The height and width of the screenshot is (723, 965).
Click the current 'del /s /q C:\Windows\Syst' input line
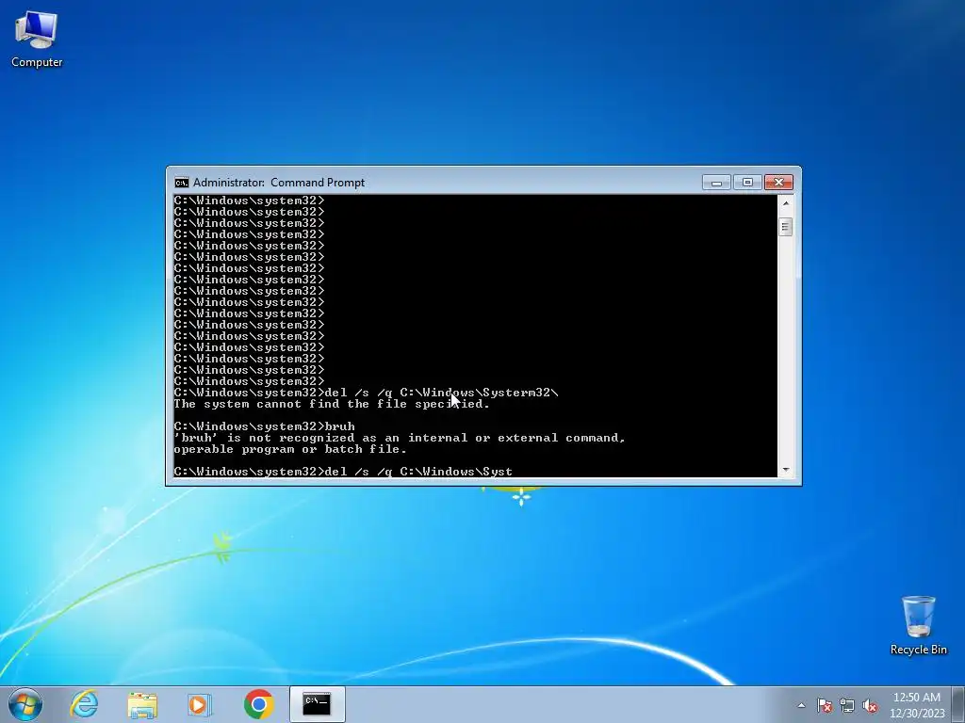[343, 472]
